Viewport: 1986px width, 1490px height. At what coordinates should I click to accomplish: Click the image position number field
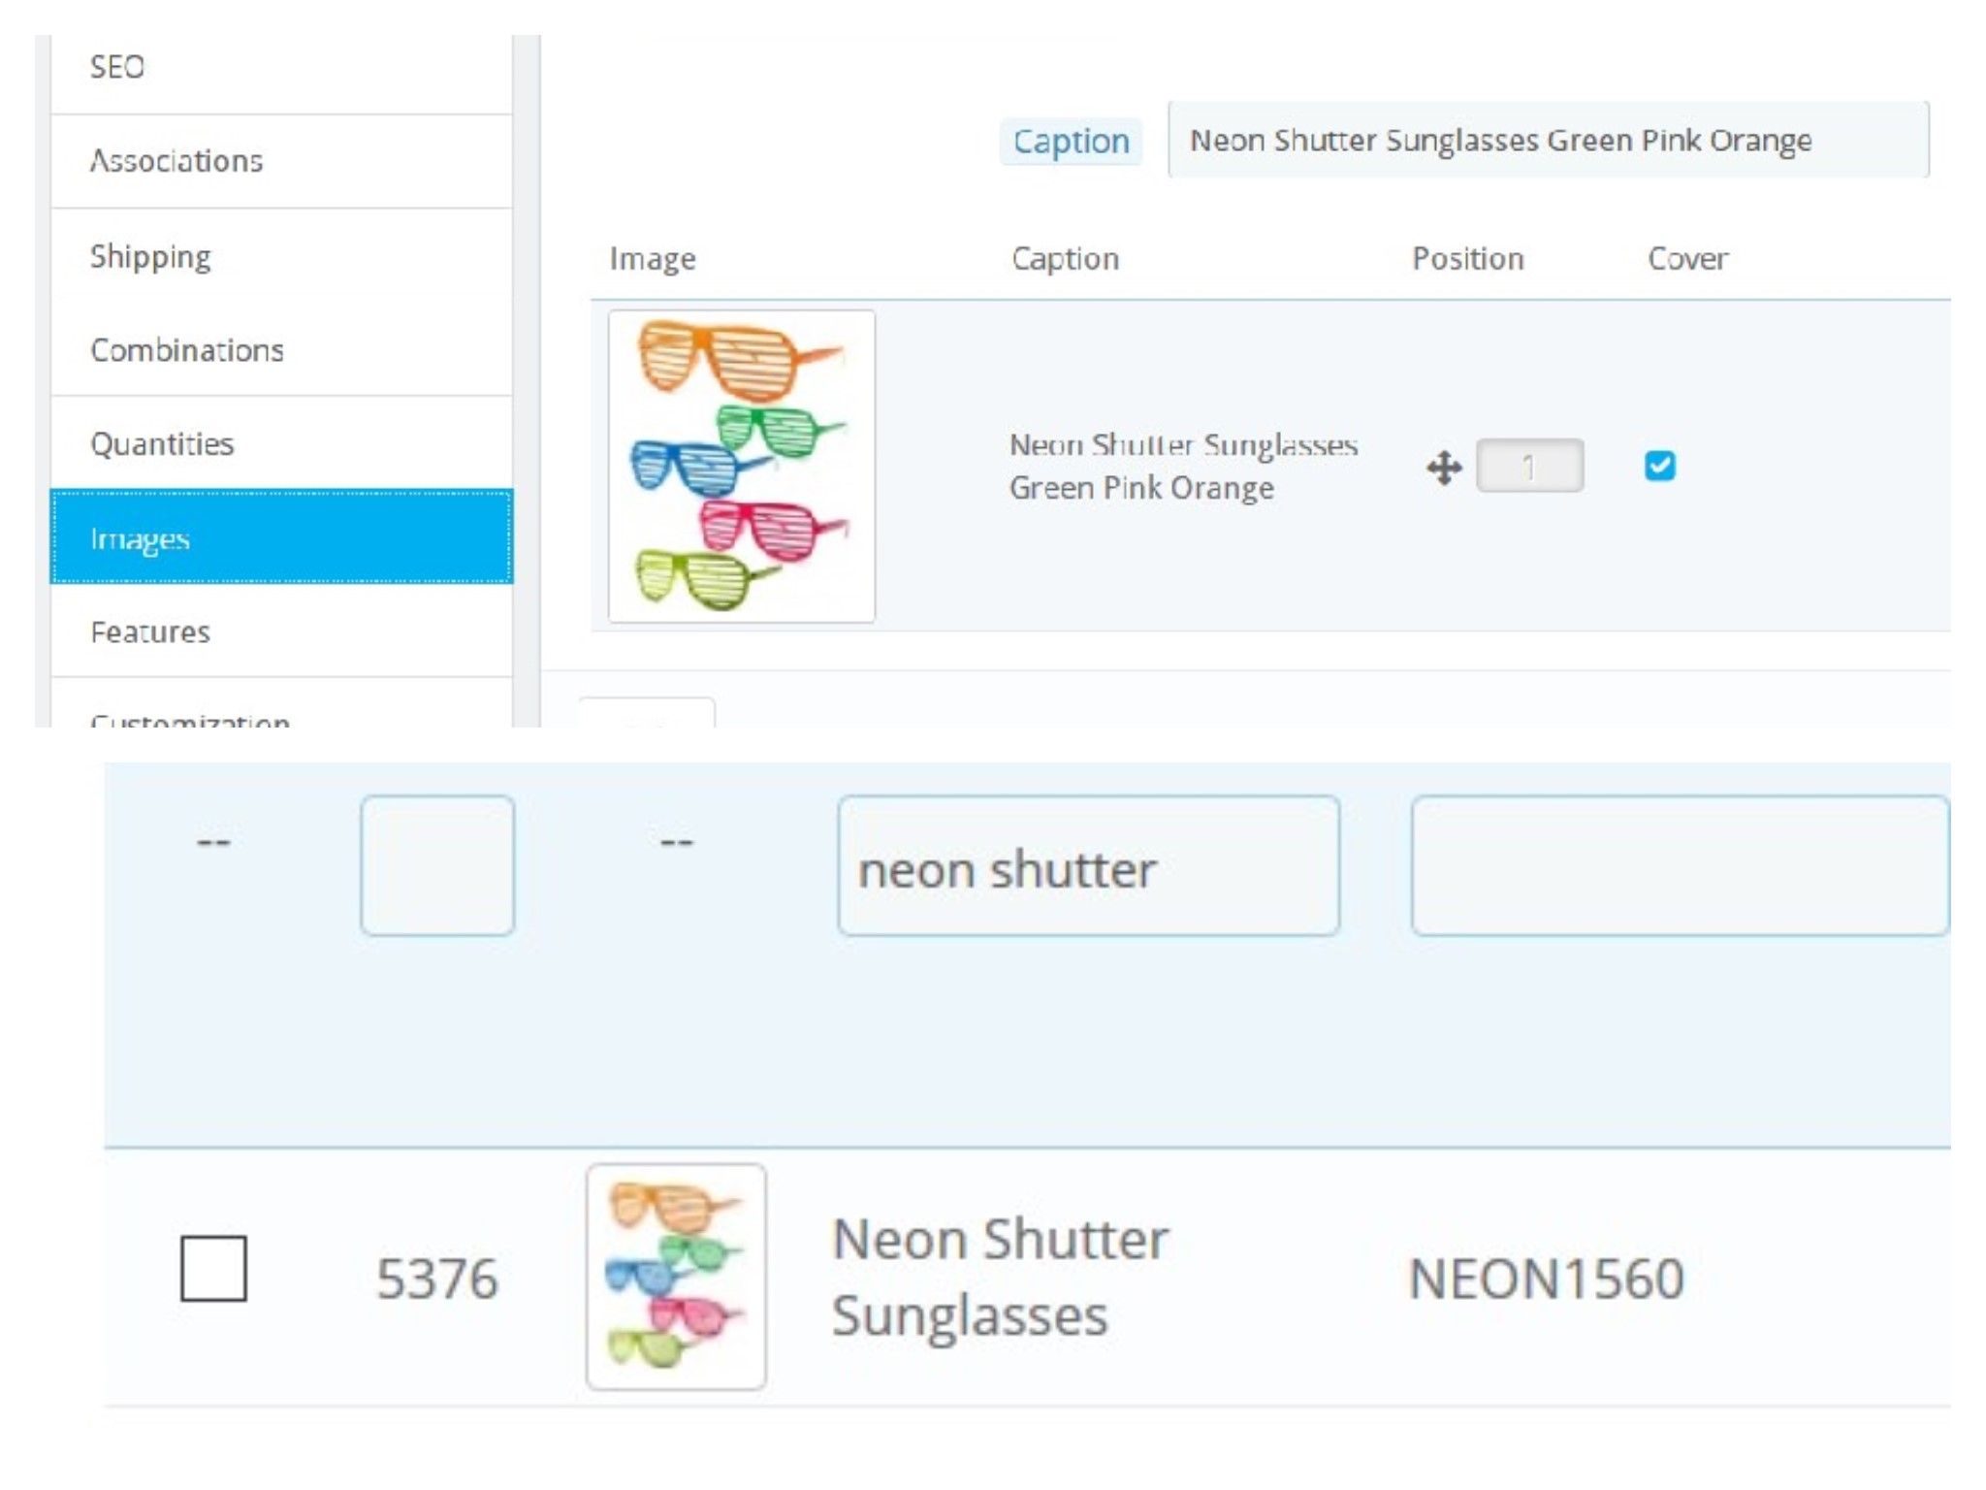click(1529, 467)
